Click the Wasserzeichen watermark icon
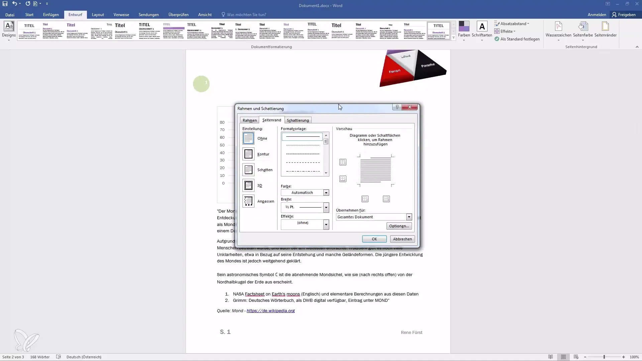Viewport: 642px width, 361px height. (558, 26)
